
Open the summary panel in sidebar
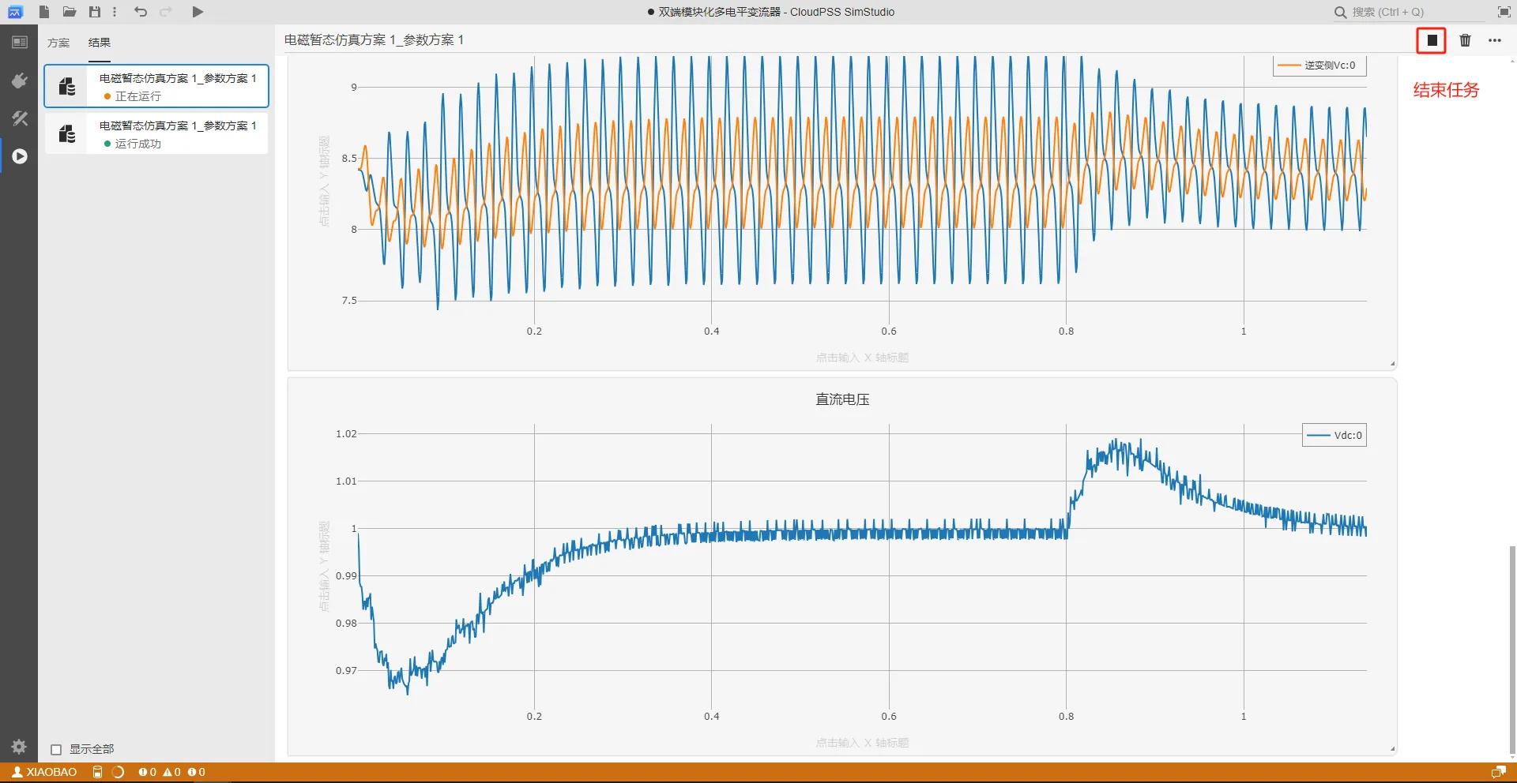pos(19,42)
